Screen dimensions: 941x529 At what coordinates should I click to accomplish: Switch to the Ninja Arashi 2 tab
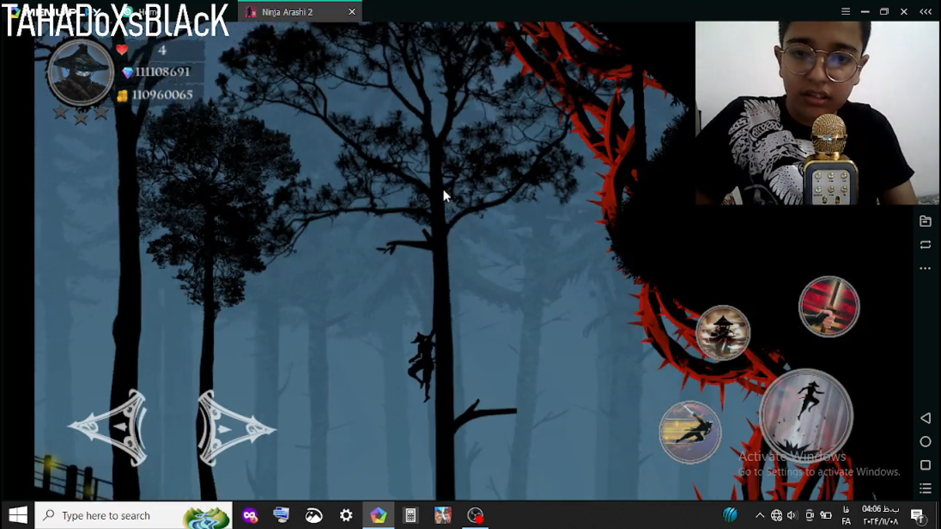287,12
